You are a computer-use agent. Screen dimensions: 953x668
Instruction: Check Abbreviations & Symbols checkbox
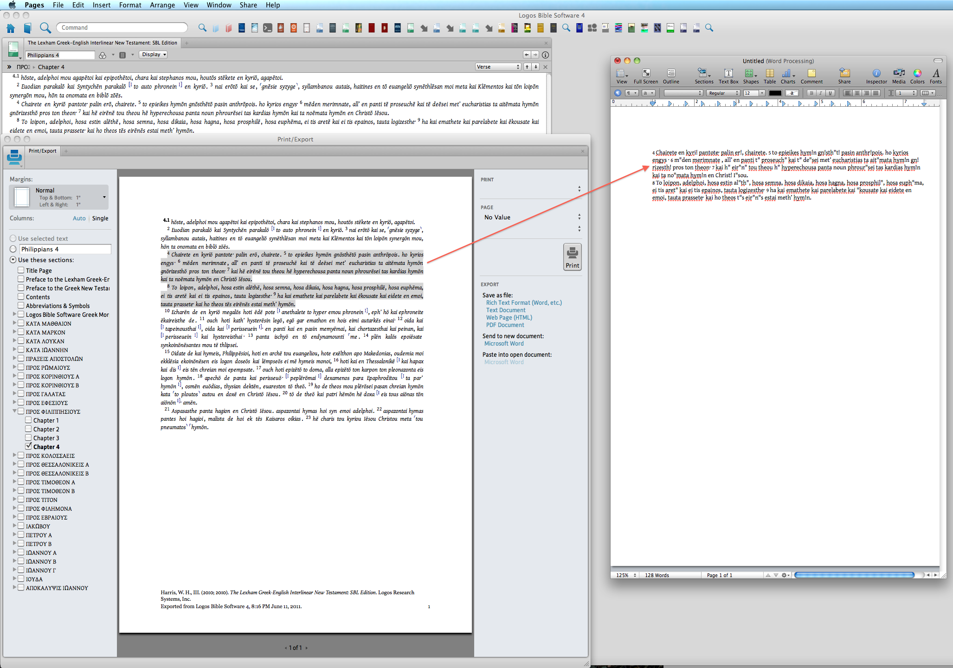point(21,305)
